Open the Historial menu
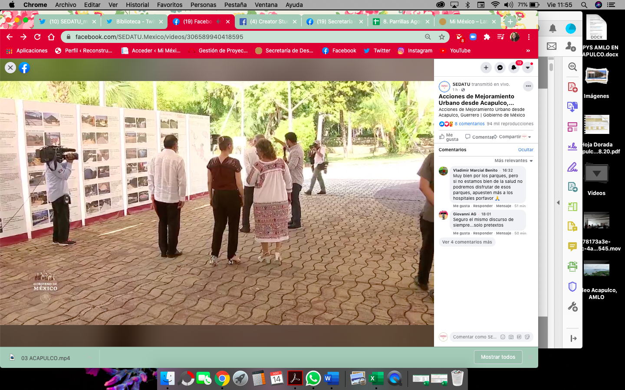Screen dimensions: 625x390 click(137, 5)
